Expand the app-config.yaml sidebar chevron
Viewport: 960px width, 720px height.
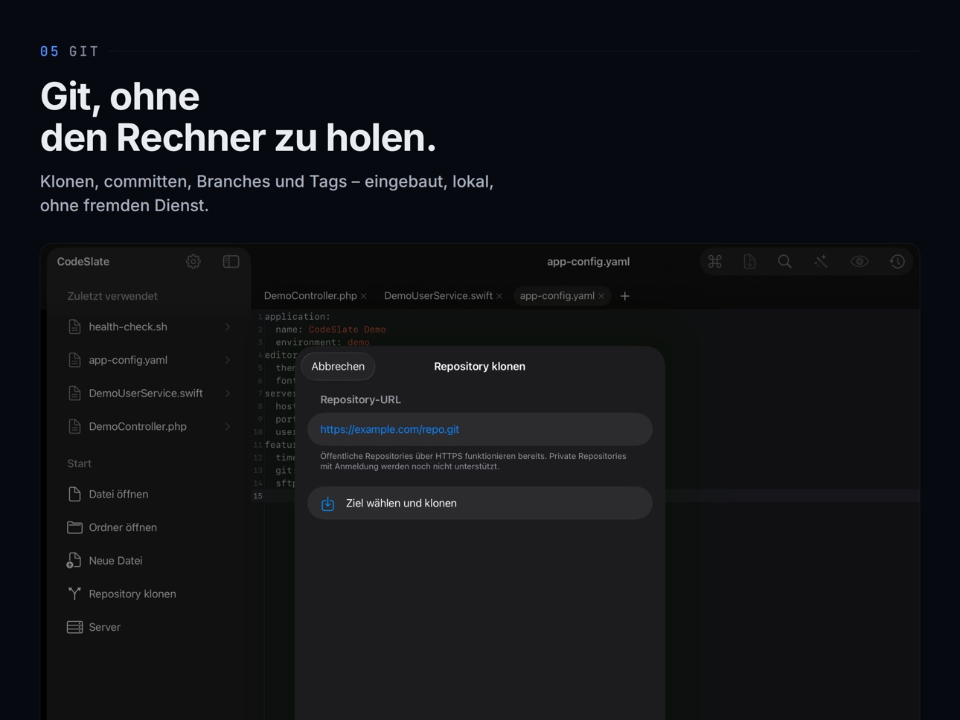(x=228, y=360)
